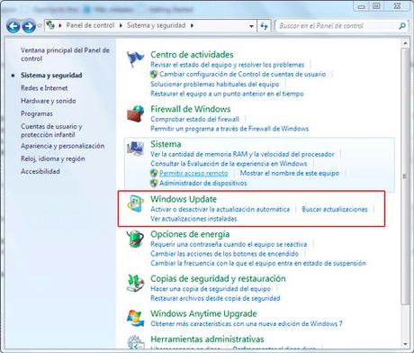The width and height of the screenshot is (414, 353).
Task: Click Solucionar problemas habituales del equipo
Action: tap(214, 84)
